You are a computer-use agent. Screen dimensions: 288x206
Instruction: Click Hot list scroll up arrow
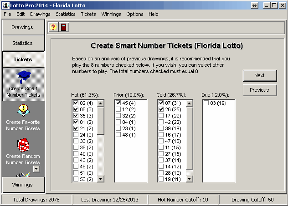[100, 103]
